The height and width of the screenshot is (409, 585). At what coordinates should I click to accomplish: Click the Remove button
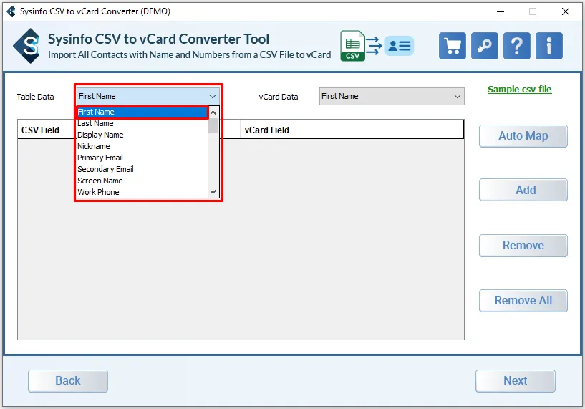pyautogui.click(x=523, y=246)
